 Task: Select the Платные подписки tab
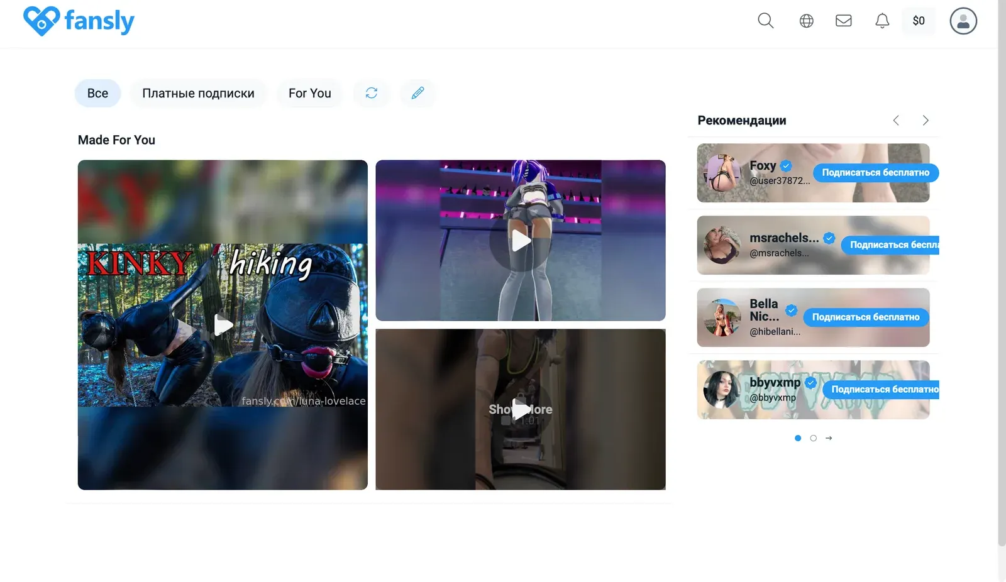tap(198, 93)
